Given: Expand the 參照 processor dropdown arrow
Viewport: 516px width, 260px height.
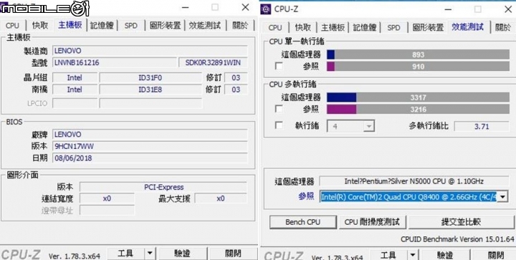Looking at the screenshot, I should [502, 197].
